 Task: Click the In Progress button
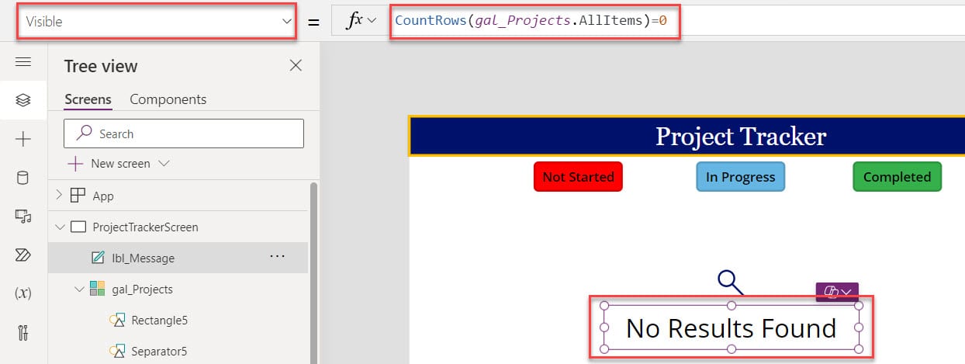(740, 177)
